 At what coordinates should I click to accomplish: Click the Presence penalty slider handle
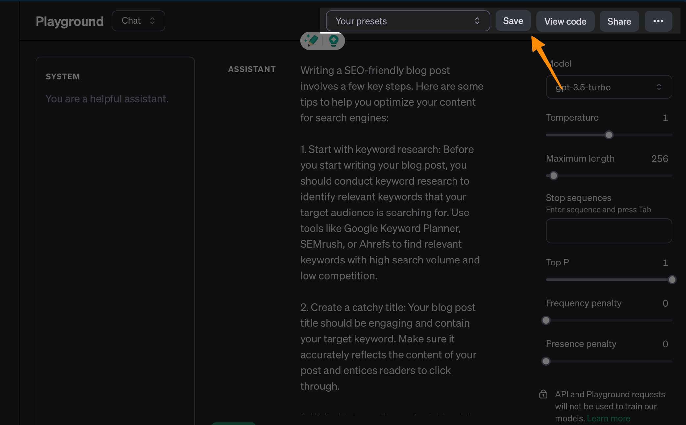coord(546,361)
